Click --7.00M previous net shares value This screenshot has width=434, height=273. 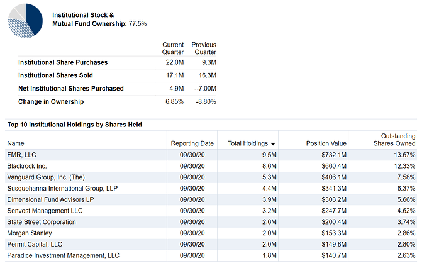[x=205, y=88]
